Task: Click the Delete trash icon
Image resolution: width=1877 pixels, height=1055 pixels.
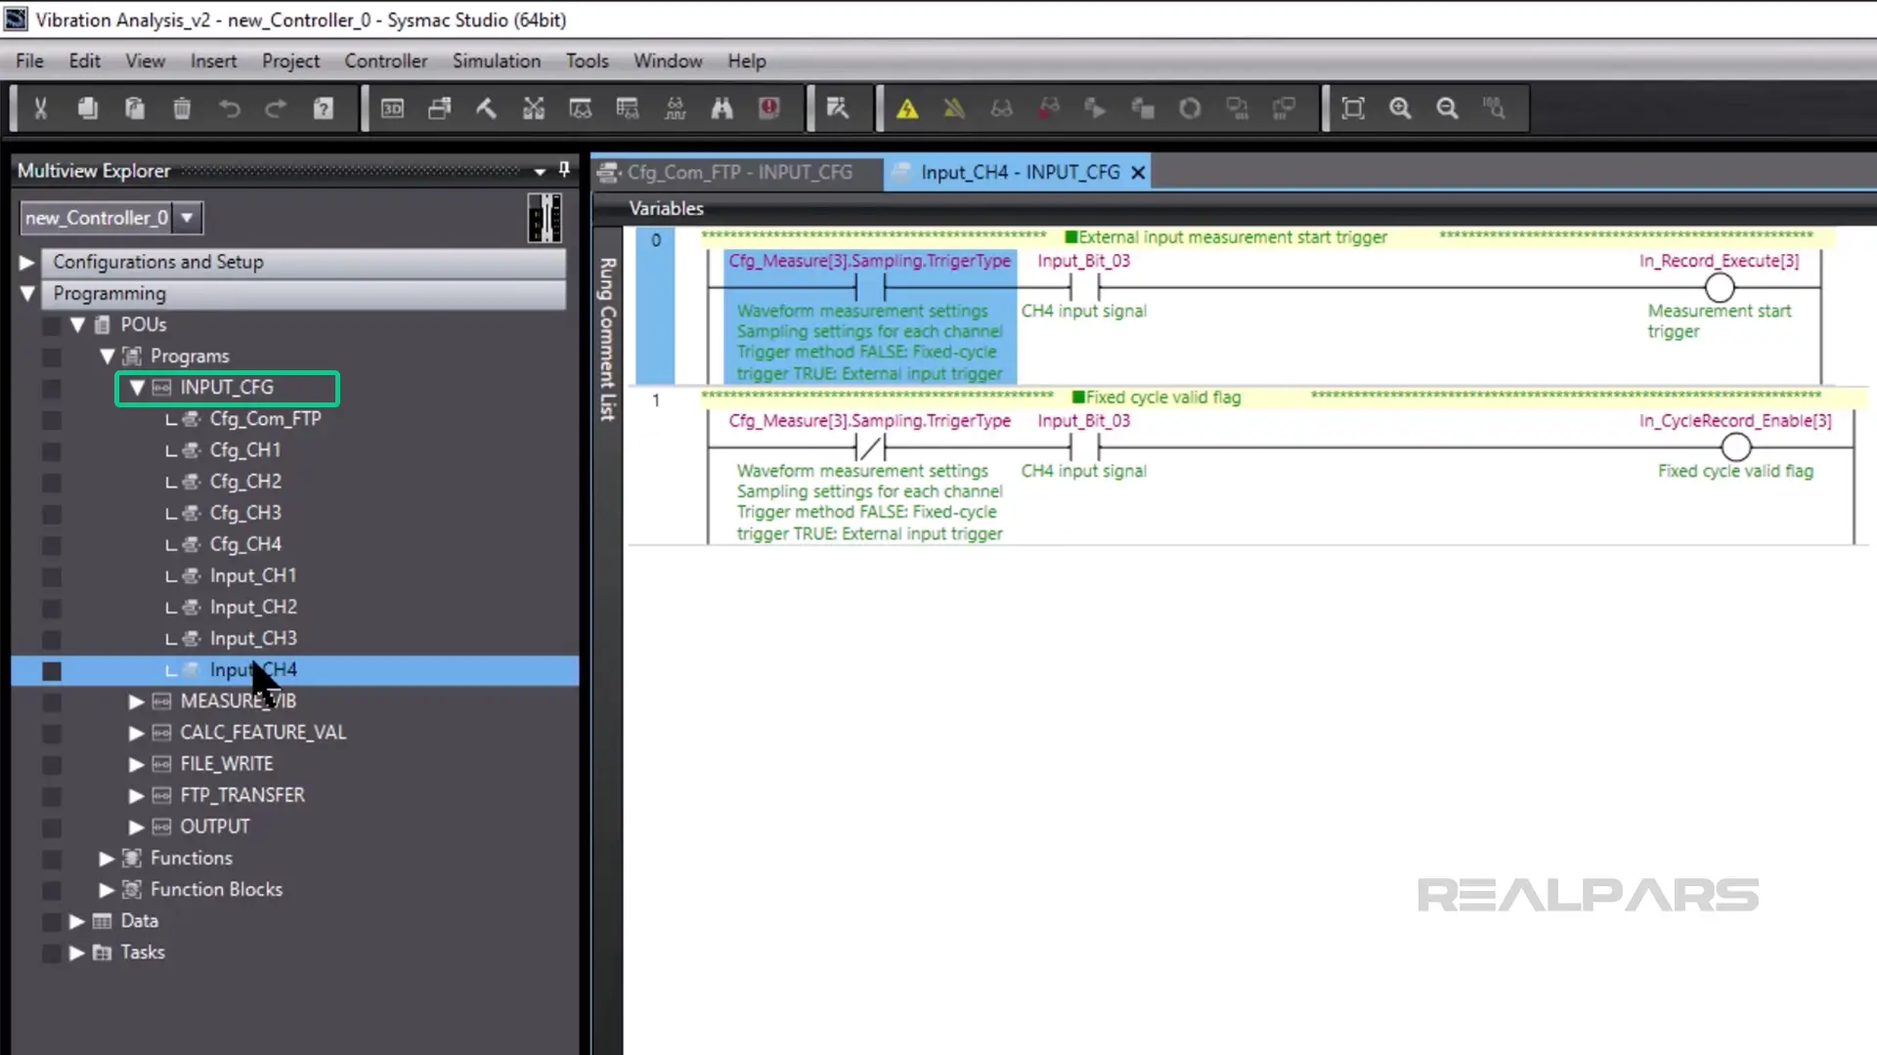Action: pyautogui.click(x=182, y=108)
